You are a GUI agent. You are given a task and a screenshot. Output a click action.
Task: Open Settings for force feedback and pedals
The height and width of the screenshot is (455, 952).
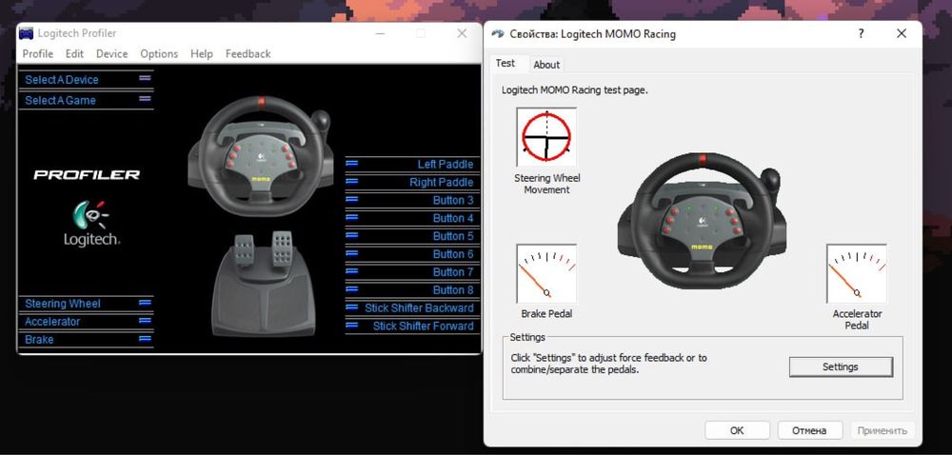coord(841,367)
